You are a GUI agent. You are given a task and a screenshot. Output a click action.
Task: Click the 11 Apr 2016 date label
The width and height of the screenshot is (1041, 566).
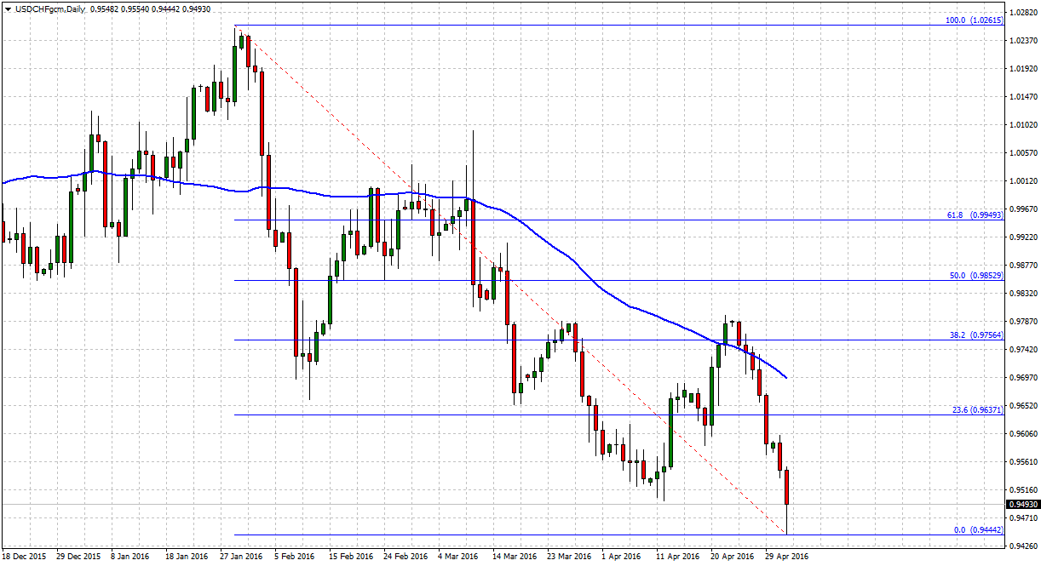[678, 557]
